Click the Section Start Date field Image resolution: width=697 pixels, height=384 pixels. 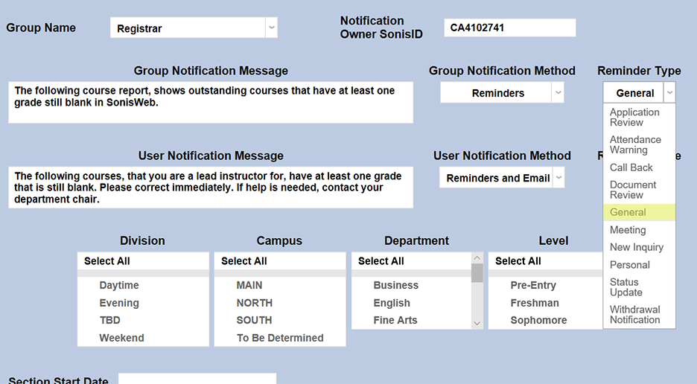197,379
